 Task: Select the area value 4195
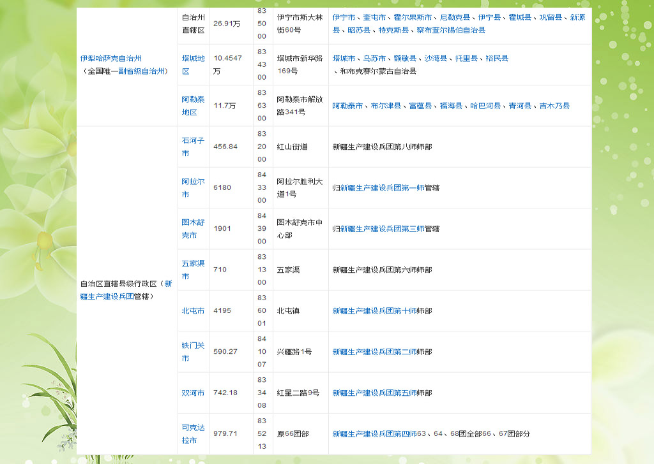click(222, 311)
